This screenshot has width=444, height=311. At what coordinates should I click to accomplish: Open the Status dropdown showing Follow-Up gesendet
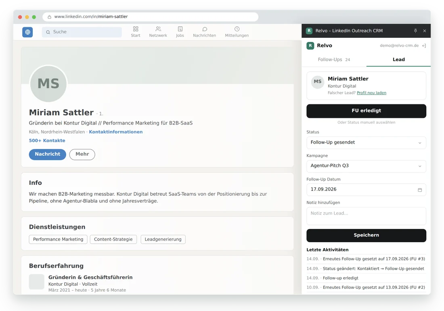pyautogui.click(x=366, y=143)
